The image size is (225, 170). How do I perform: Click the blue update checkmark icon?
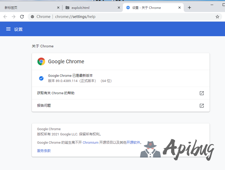point(41,78)
